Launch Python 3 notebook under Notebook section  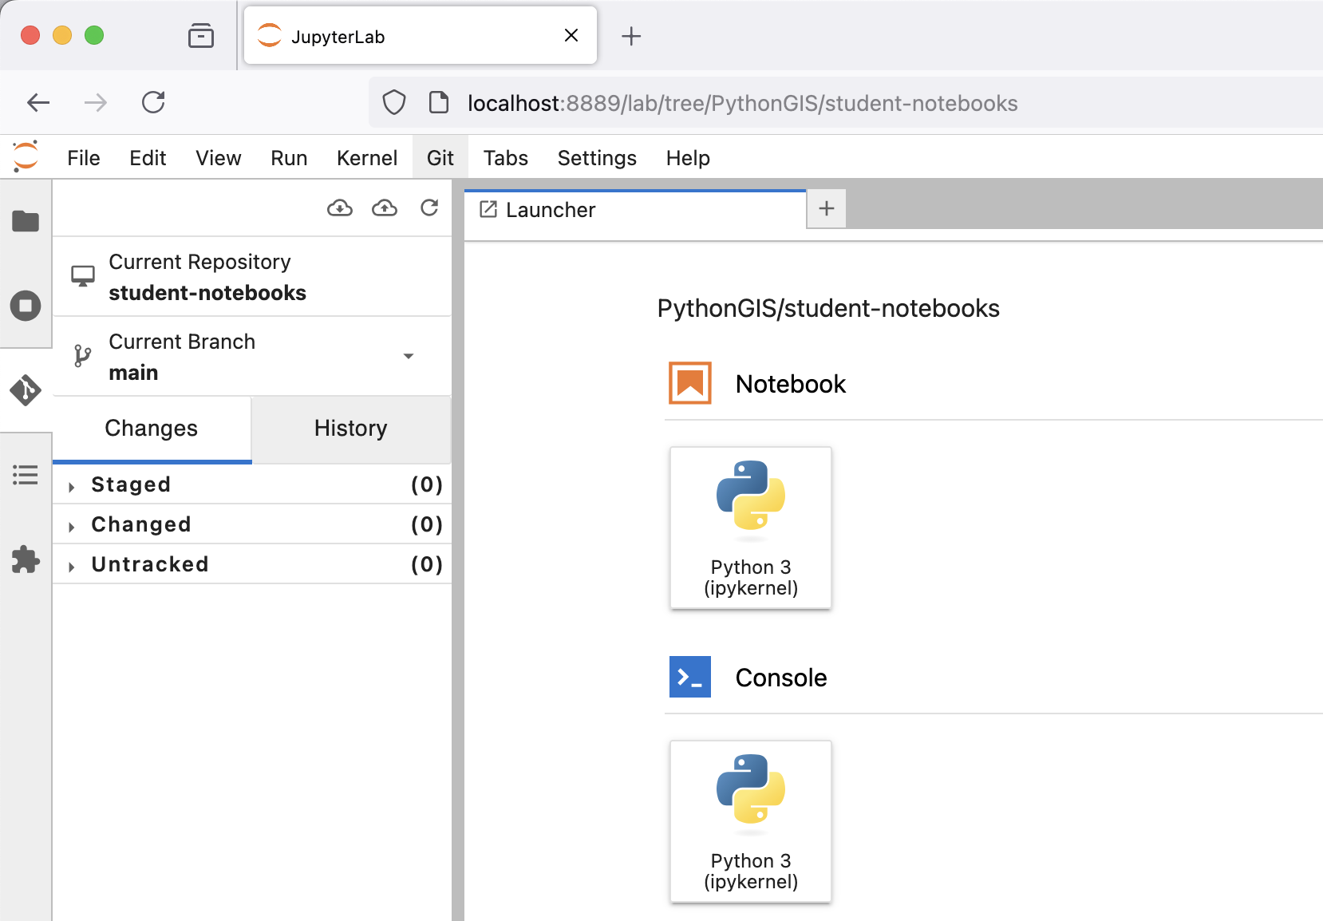[x=751, y=528]
